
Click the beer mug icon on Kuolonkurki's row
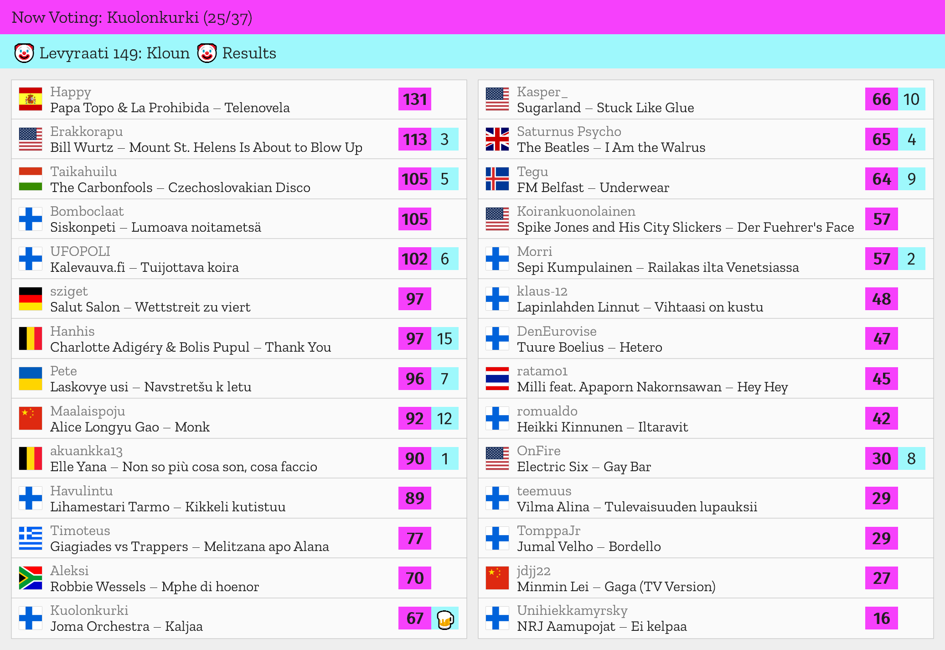pyautogui.click(x=445, y=619)
